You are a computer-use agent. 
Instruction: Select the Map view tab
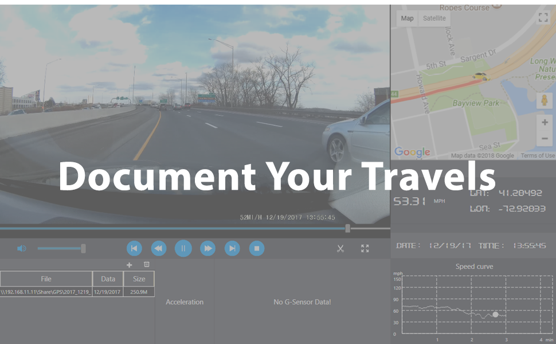tap(407, 18)
